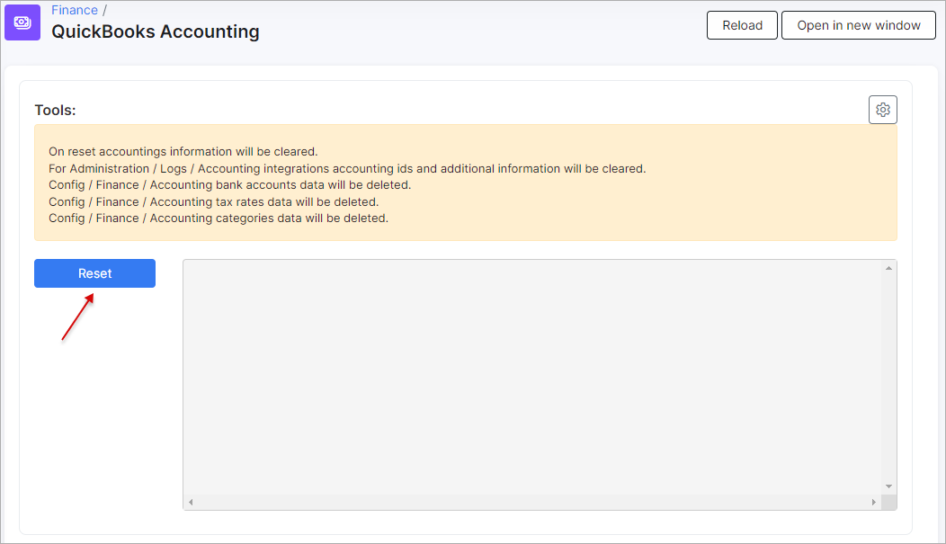
Task: Click the Tools: heading label
Action: coord(57,109)
